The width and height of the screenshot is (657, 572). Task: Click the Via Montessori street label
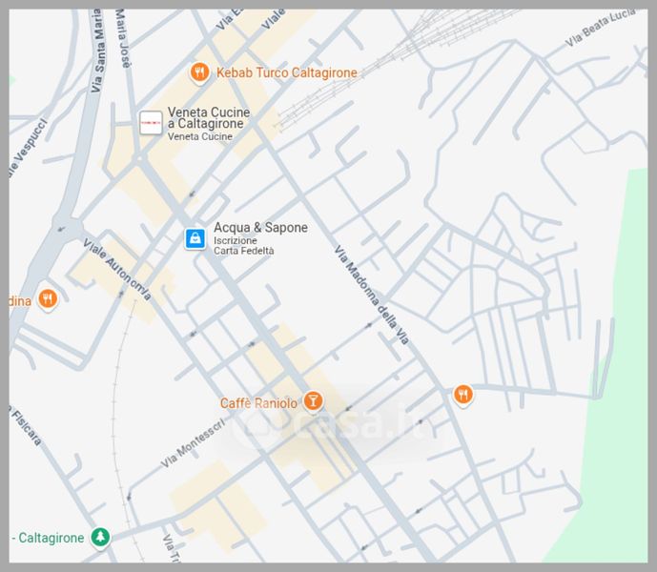[x=193, y=445]
